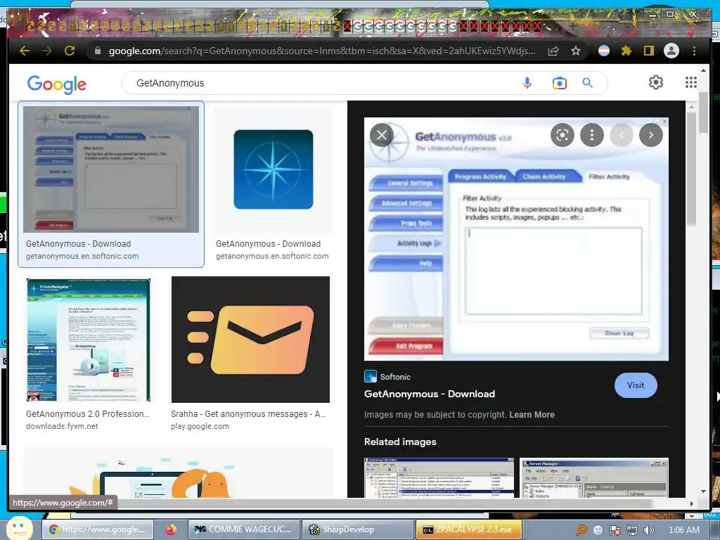Search by image with the camera icon
The width and height of the screenshot is (720, 540).
tap(559, 83)
